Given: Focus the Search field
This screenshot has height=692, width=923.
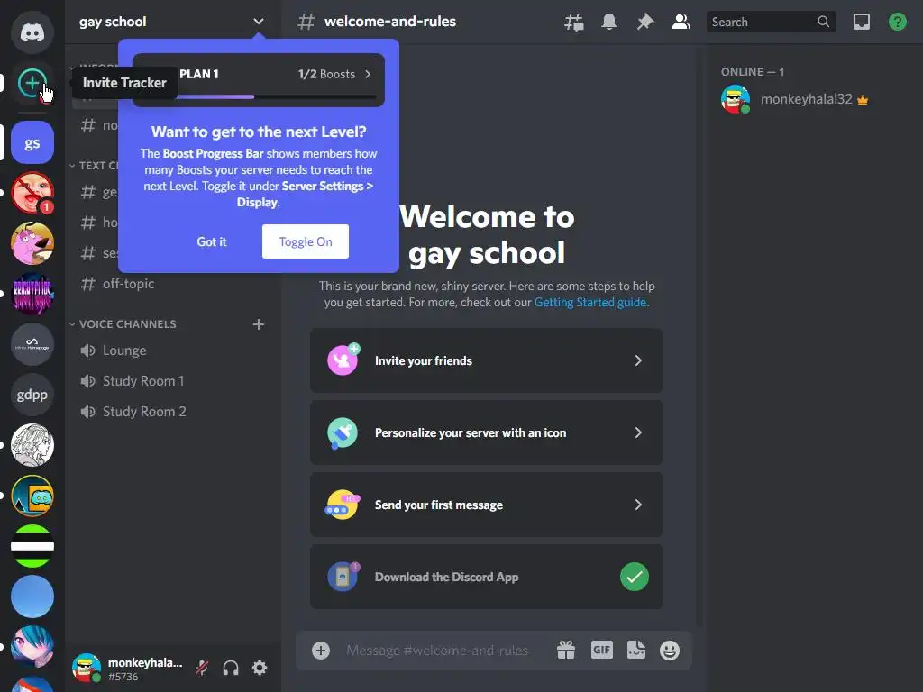Looking at the screenshot, I should (771, 22).
